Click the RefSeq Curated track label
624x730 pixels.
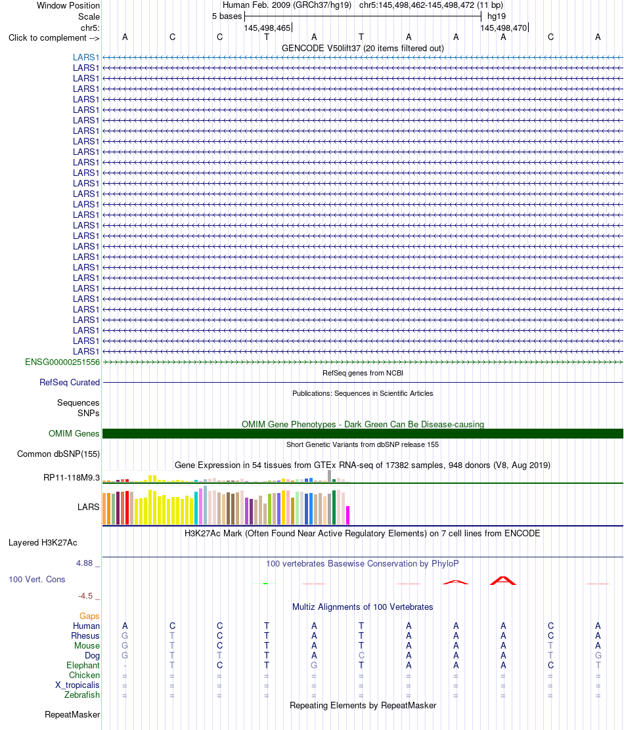click(x=70, y=382)
